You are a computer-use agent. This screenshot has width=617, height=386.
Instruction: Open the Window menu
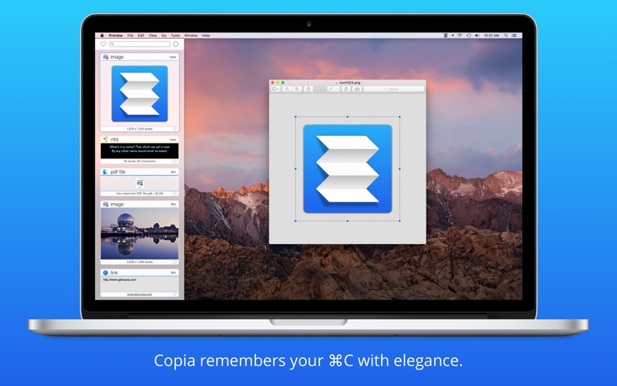click(x=190, y=36)
